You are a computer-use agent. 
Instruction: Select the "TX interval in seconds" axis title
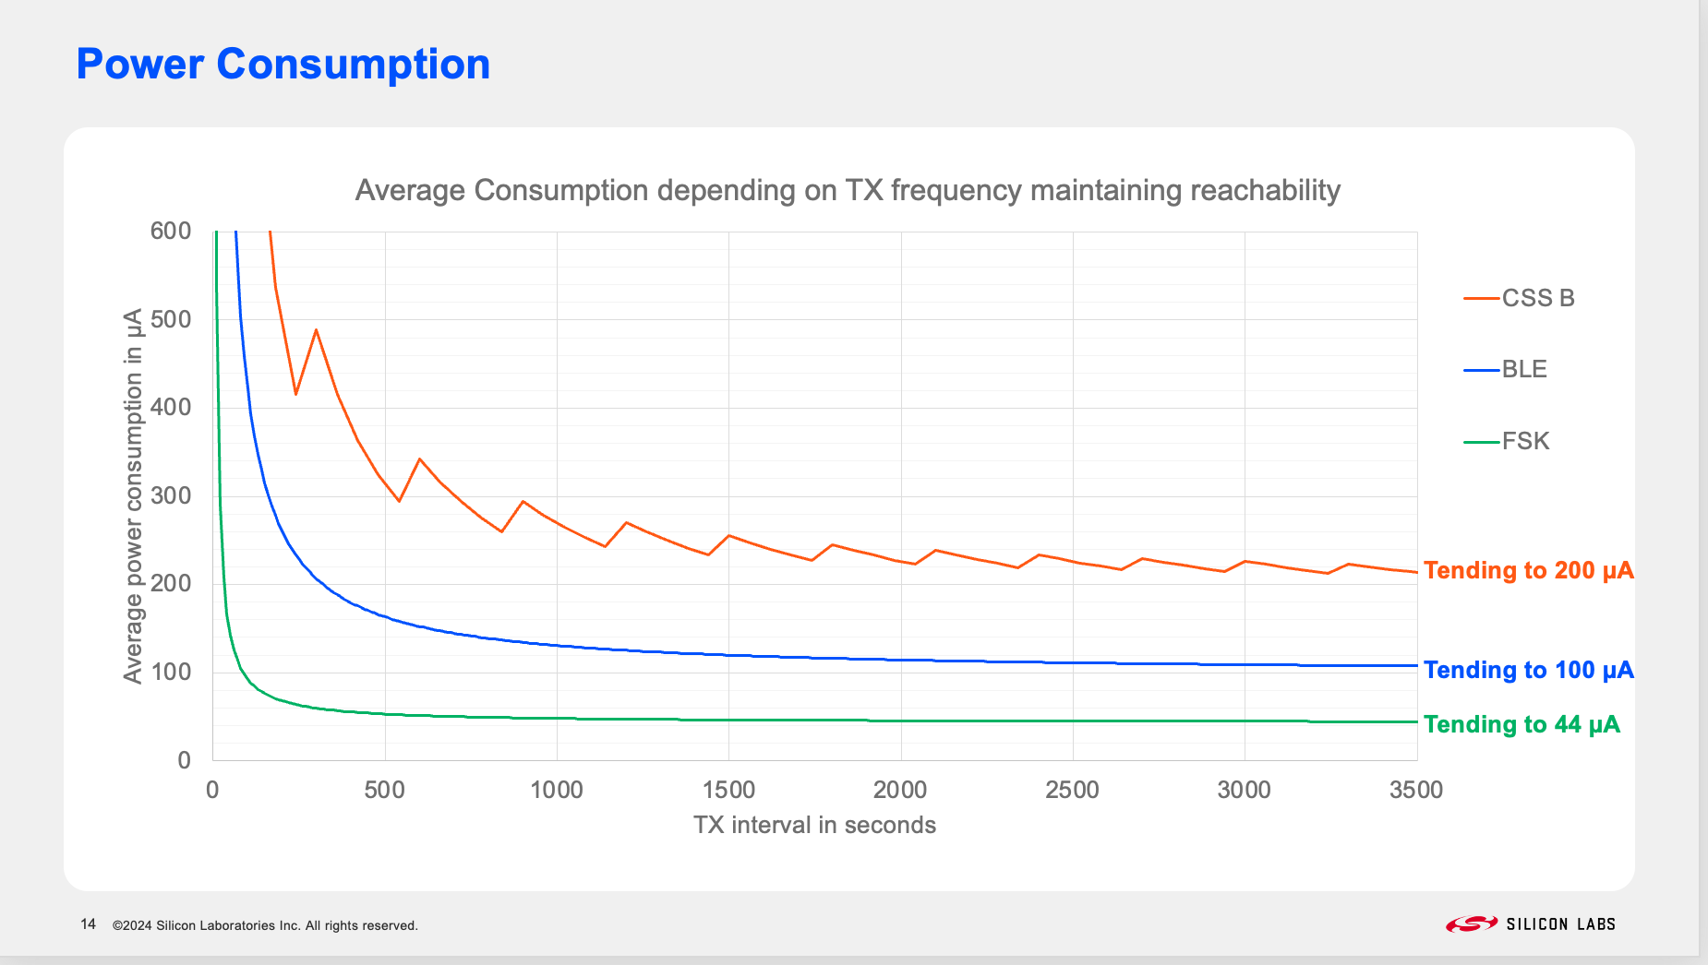click(814, 826)
